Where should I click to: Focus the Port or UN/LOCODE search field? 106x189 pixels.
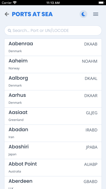(53, 30)
